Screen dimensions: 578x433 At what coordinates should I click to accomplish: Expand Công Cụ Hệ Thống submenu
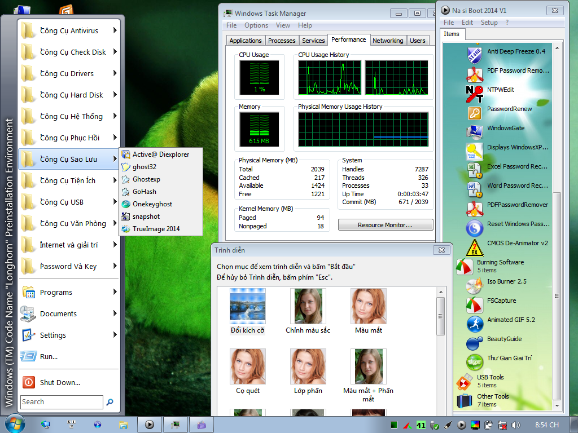coord(69,116)
